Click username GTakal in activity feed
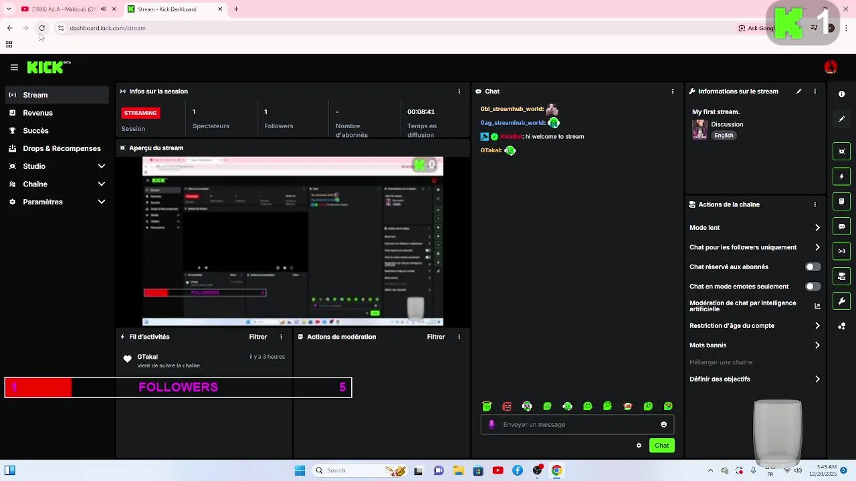 (x=148, y=357)
